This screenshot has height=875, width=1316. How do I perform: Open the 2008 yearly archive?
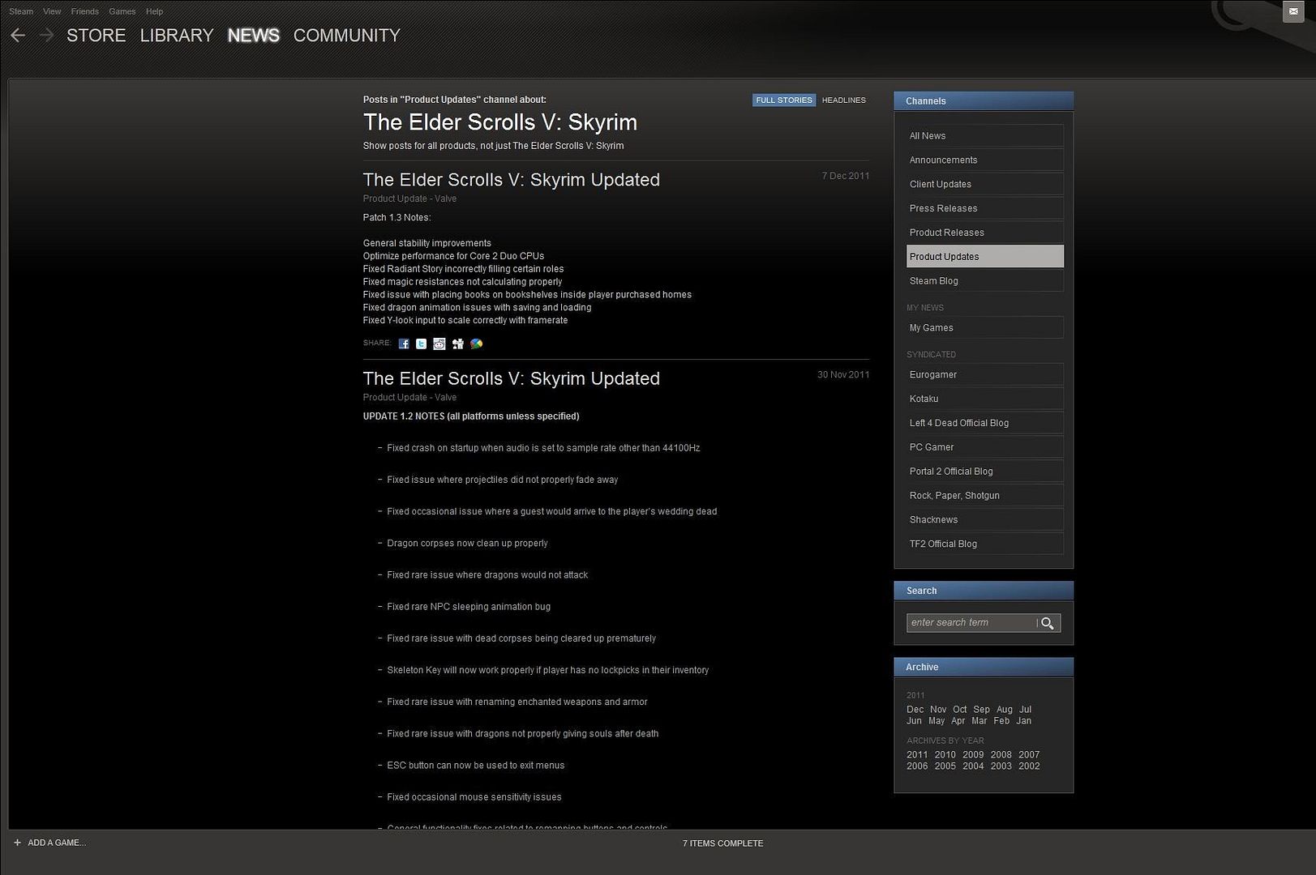tap(1001, 754)
